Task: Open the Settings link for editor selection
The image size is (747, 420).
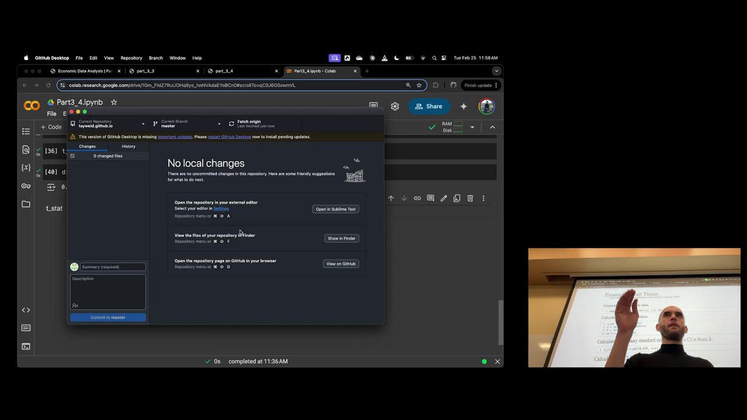Action: pos(221,208)
